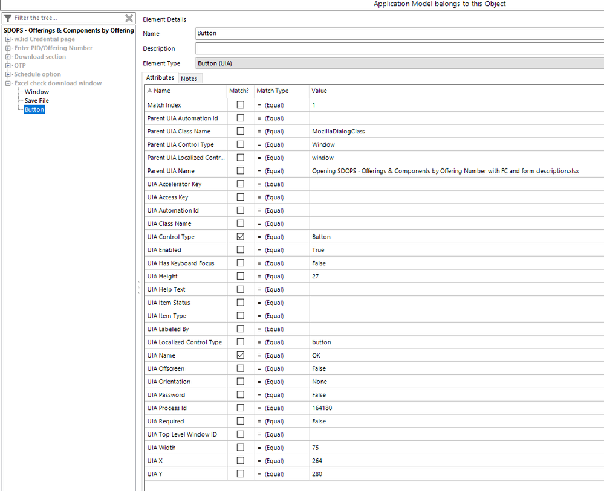The width and height of the screenshot is (604, 491).
Task: Uncheck Match checkbox for UIA Control Type
Action: point(241,237)
